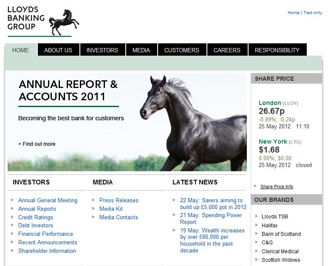Open the Share Price Info link
This screenshot has width=328, height=266.
click(277, 187)
